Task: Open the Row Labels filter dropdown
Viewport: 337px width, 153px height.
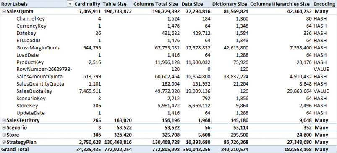Action: tap(70, 4)
